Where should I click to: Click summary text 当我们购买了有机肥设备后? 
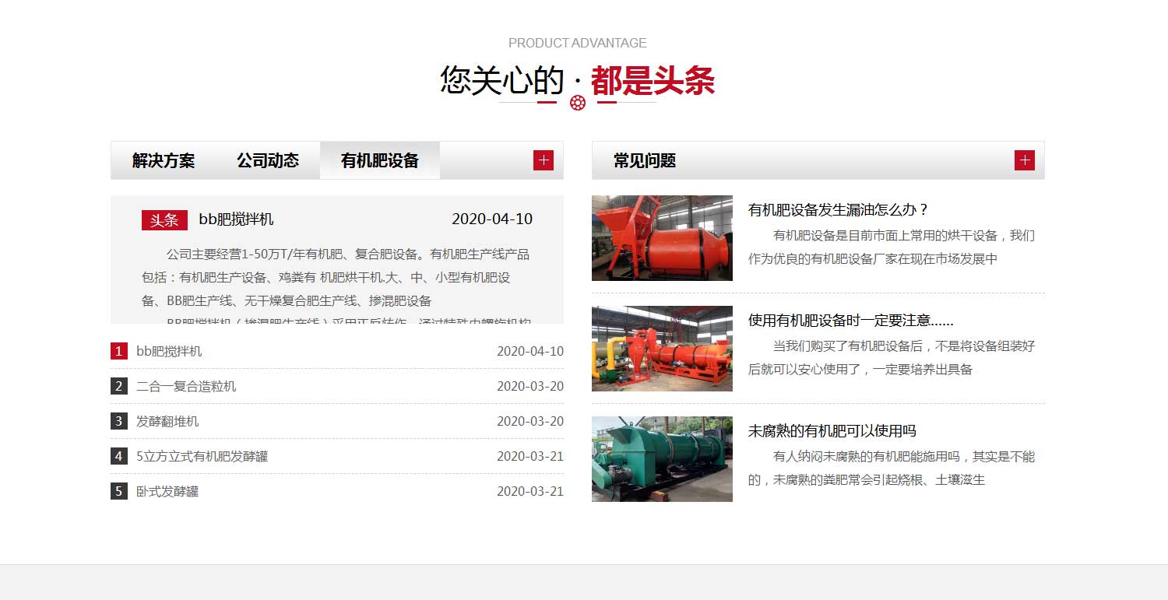[892, 357]
